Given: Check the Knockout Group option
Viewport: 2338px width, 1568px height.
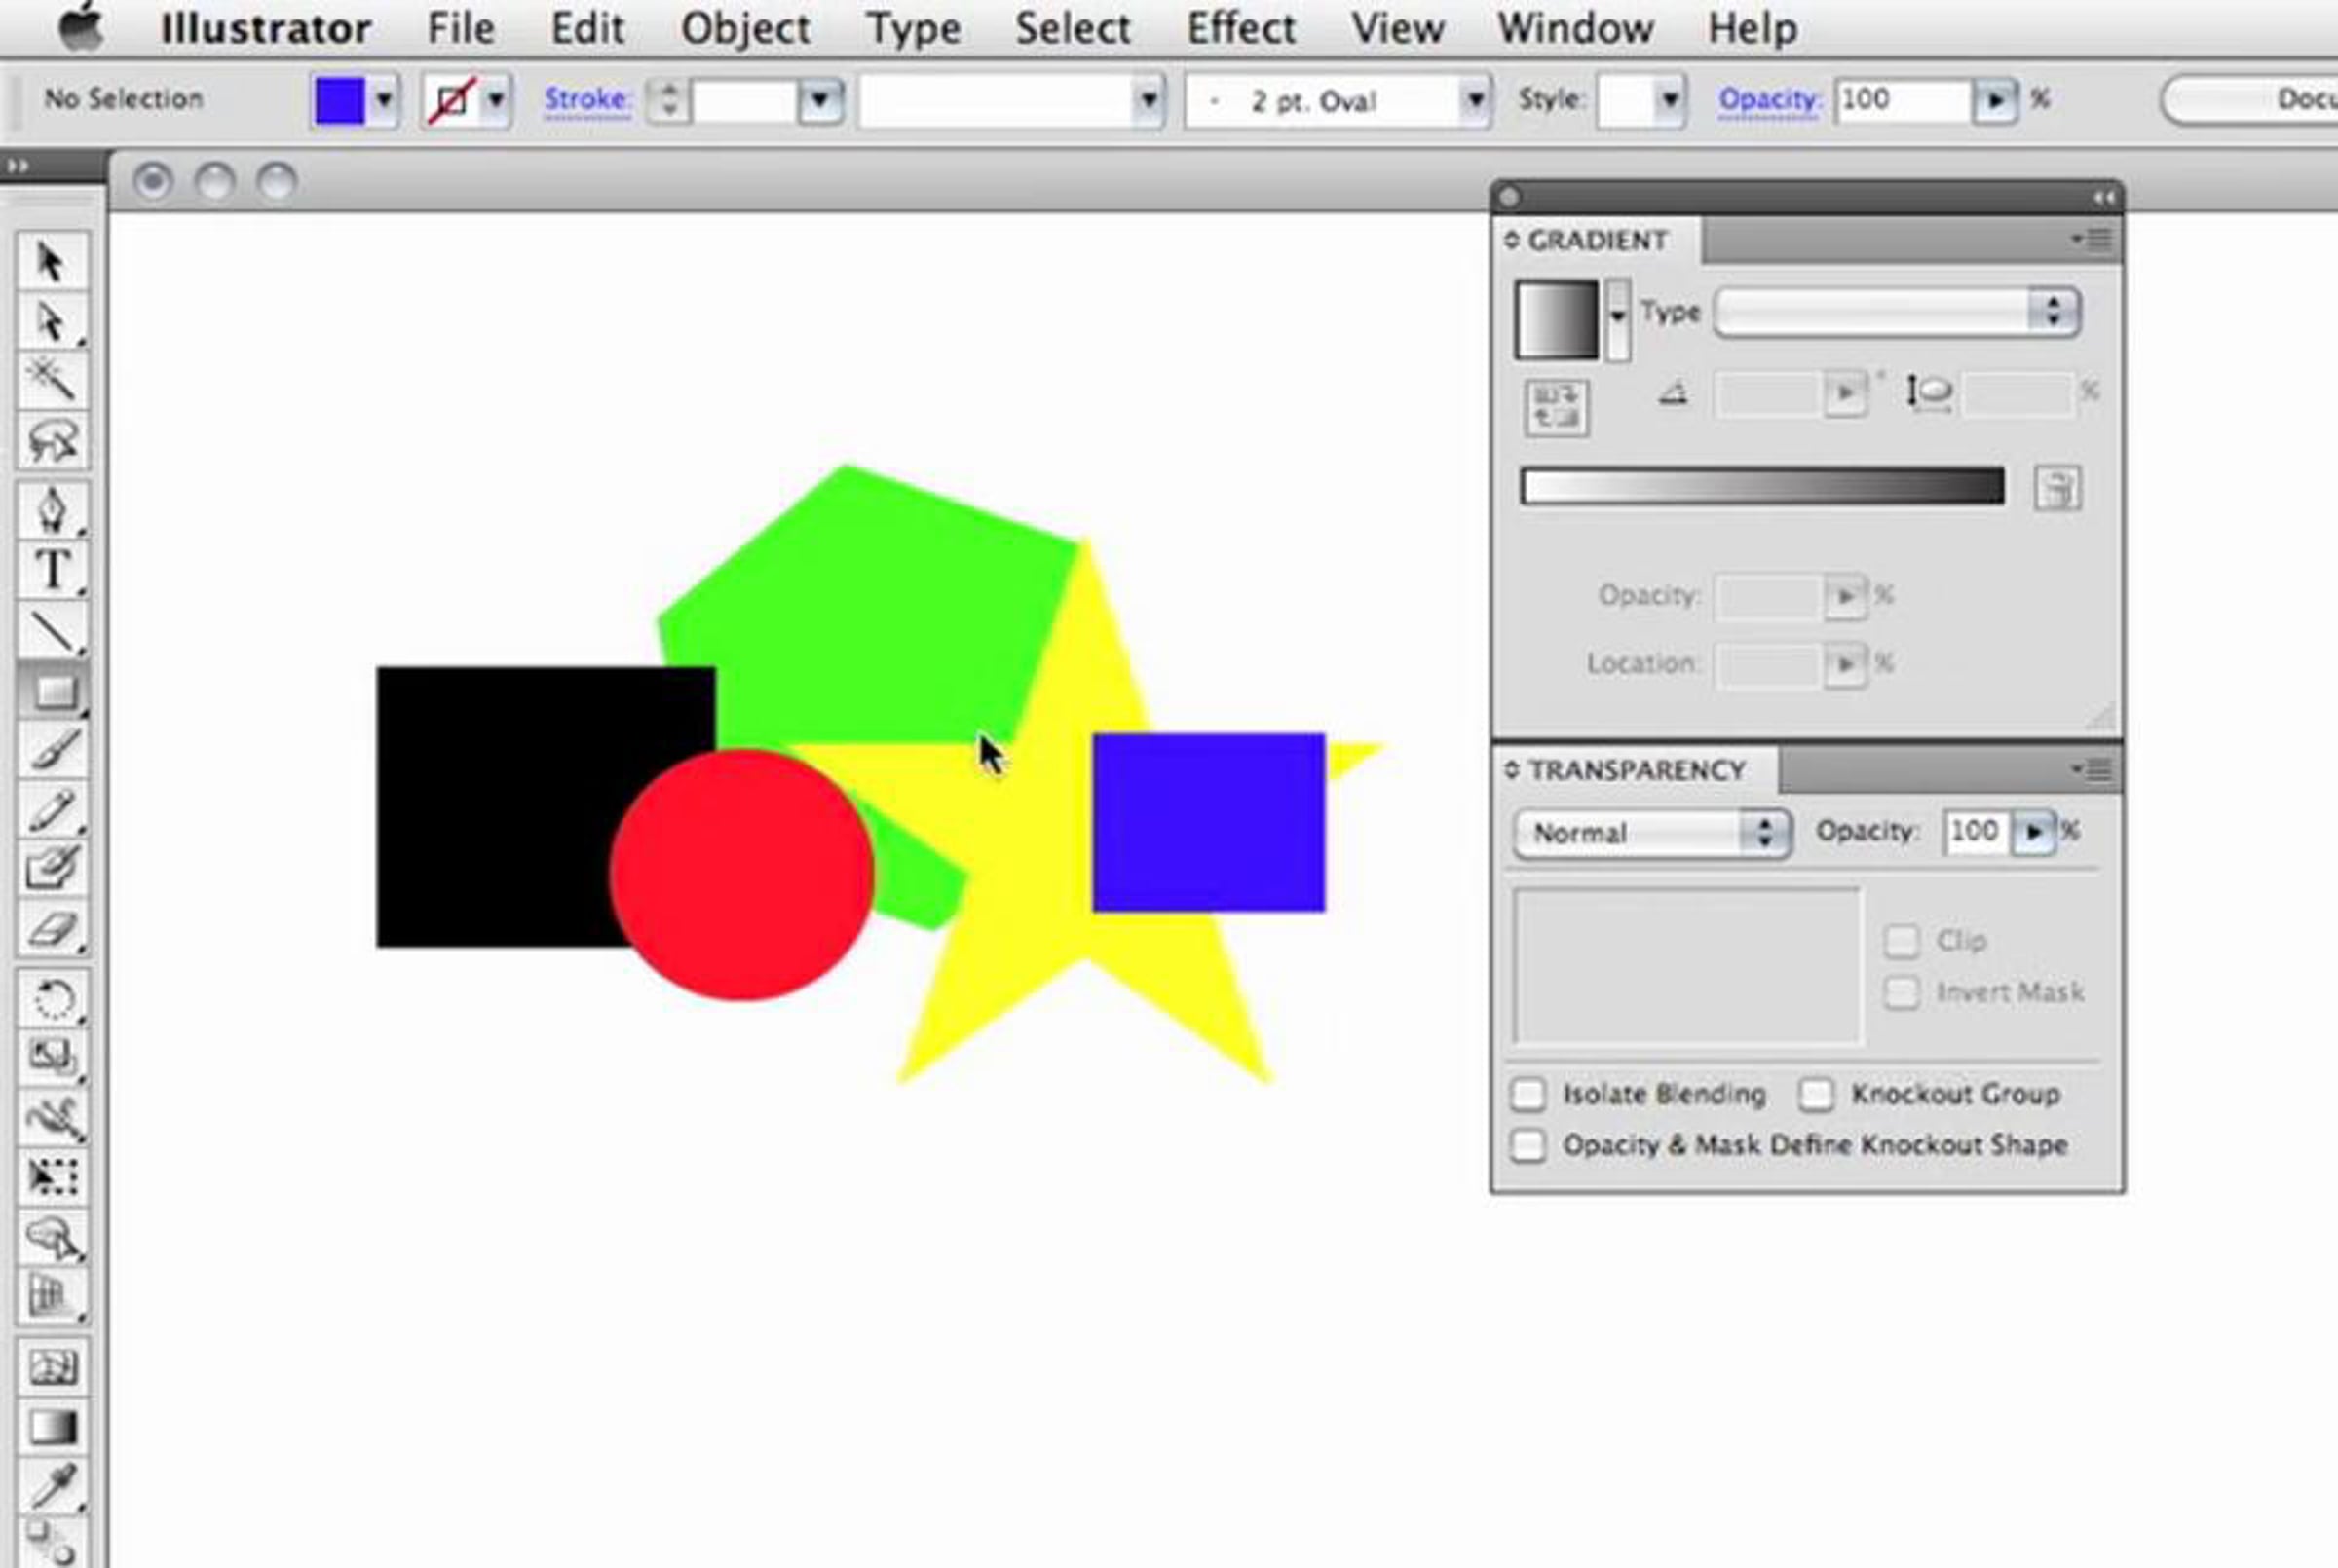Looking at the screenshot, I should (1816, 1094).
